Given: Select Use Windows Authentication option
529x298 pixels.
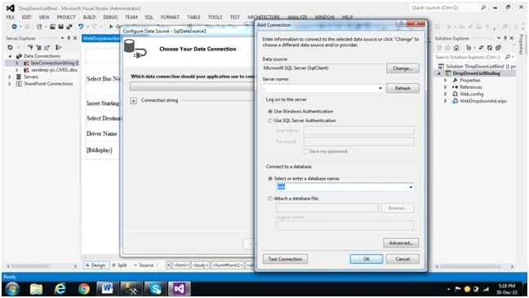Looking at the screenshot, I should point(270,112).
